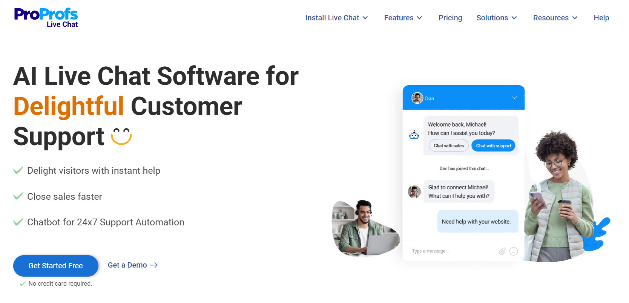The height and width of the screenshot is (303, 629).
Task: Click the 'Dan has joined this chat...' notice
Action: point(464,168)
